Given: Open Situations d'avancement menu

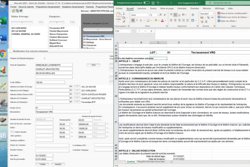Looking at the screenshot, I should [x=73, y=7].
